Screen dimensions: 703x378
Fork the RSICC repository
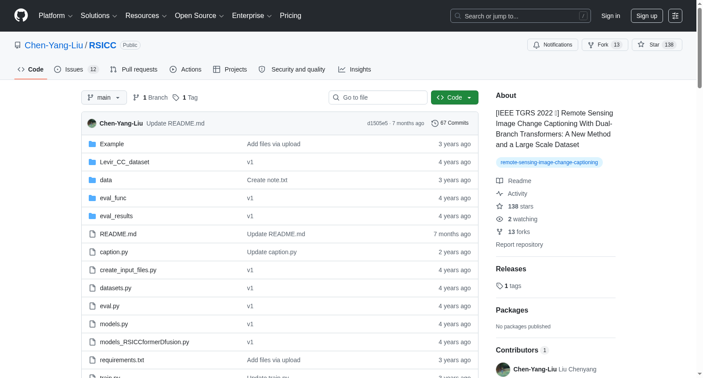coord(605,45)
